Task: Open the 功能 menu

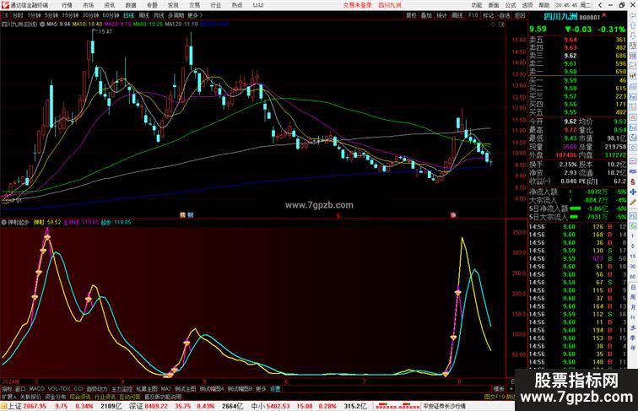Action: coord(477,5)
